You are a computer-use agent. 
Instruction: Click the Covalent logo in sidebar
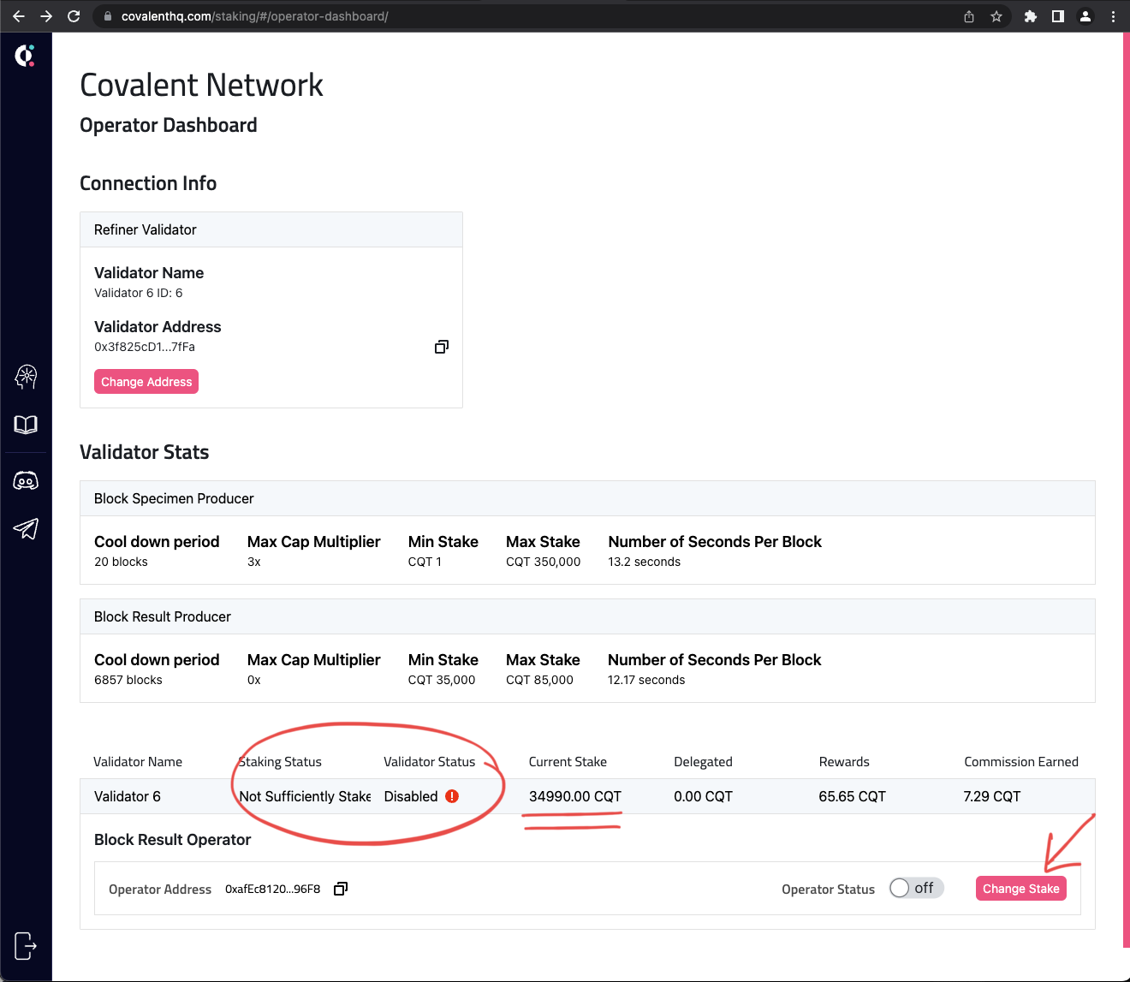(x=25, y=56)
